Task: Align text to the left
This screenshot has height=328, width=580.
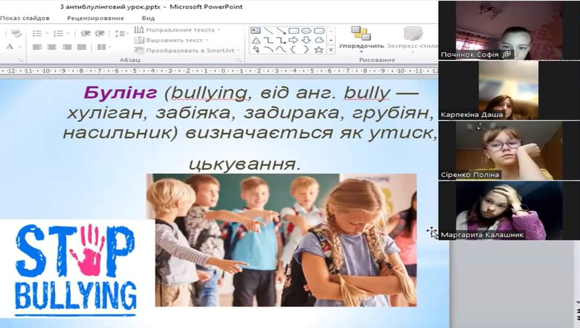Action: pos(37,47)
